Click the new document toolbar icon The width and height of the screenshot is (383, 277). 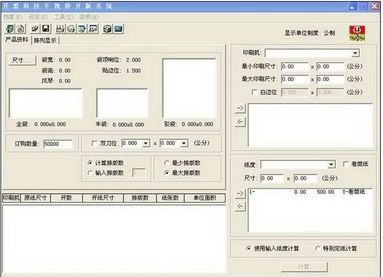point(20,29)
